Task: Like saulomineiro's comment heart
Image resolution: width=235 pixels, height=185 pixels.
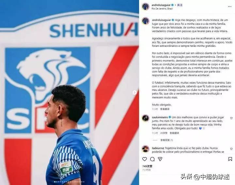Action: (231, 118)
